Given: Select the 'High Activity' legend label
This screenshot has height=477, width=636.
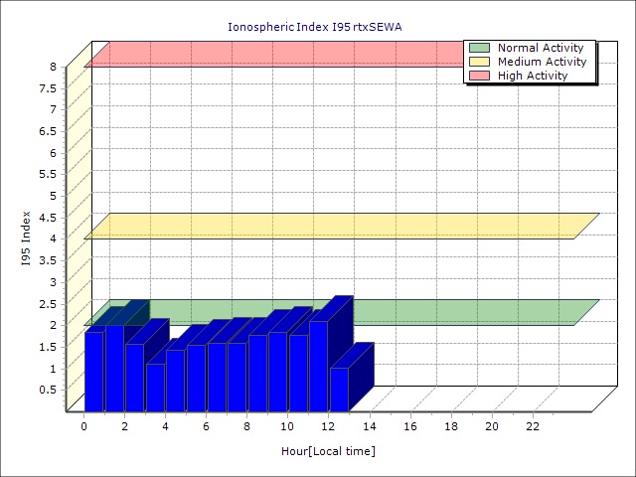Looking at the screenshot, I should point(533,76).
